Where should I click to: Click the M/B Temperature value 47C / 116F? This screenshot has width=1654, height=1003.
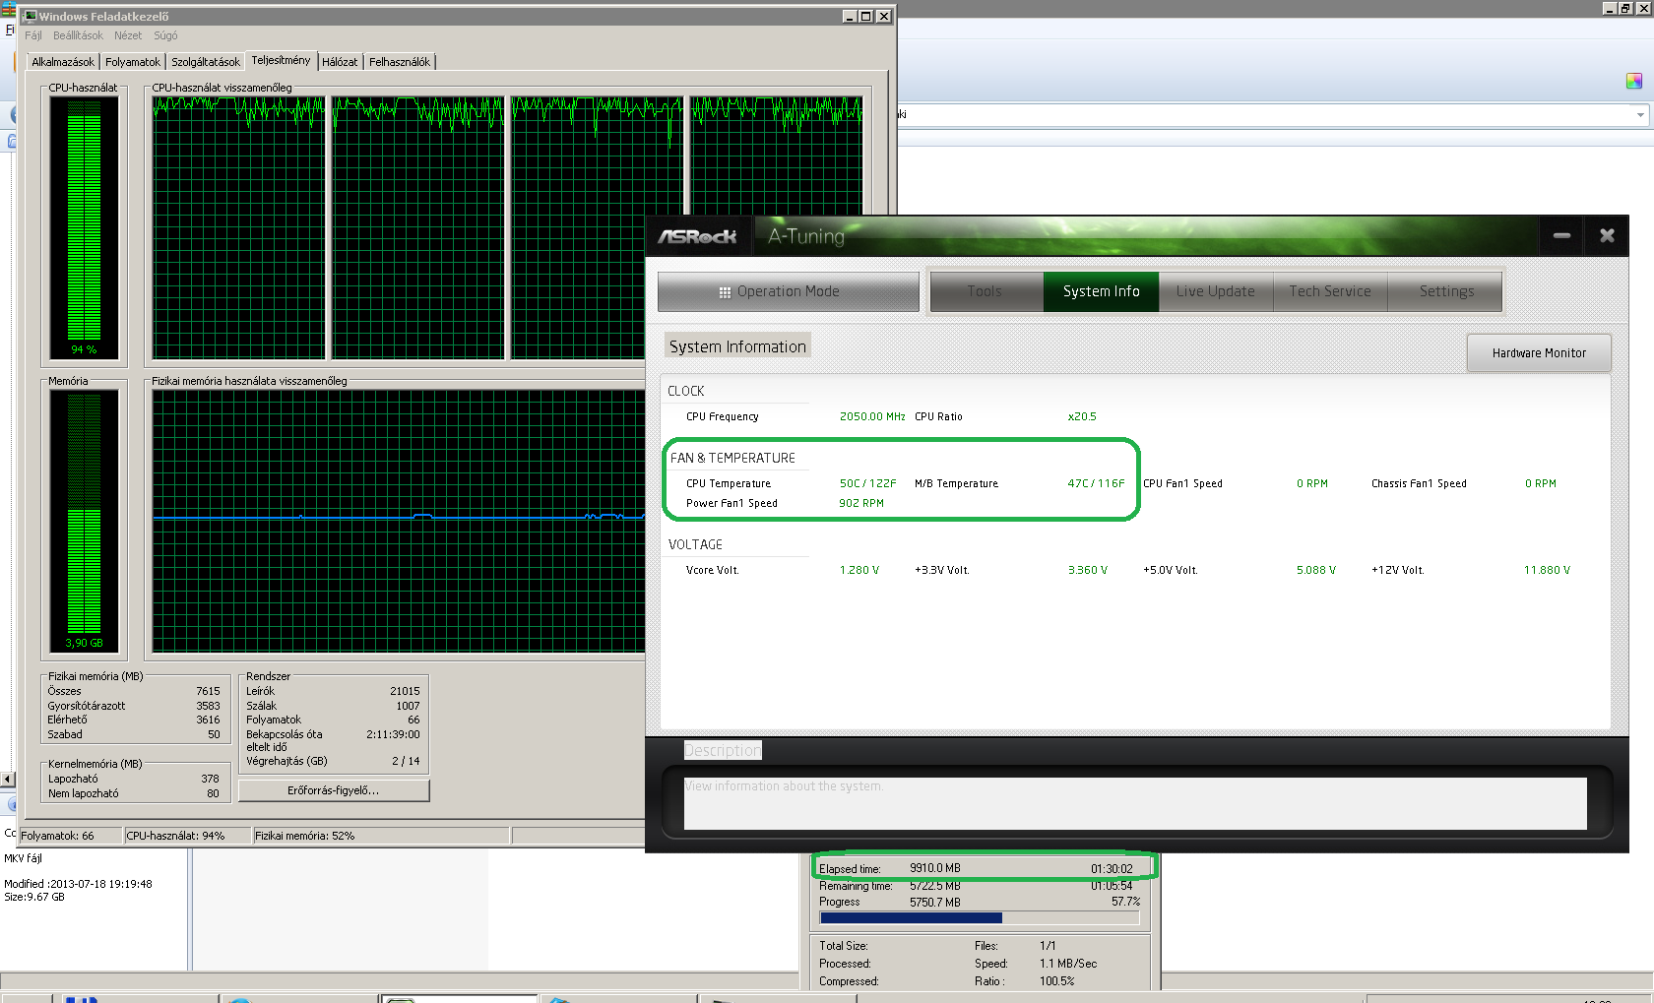[x=1096, y=483]
